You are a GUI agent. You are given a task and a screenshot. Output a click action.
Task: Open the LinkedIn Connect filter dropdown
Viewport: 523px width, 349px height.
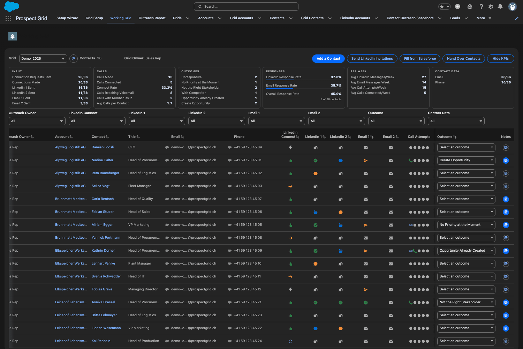pyautogui.click(x=97, y=121)
